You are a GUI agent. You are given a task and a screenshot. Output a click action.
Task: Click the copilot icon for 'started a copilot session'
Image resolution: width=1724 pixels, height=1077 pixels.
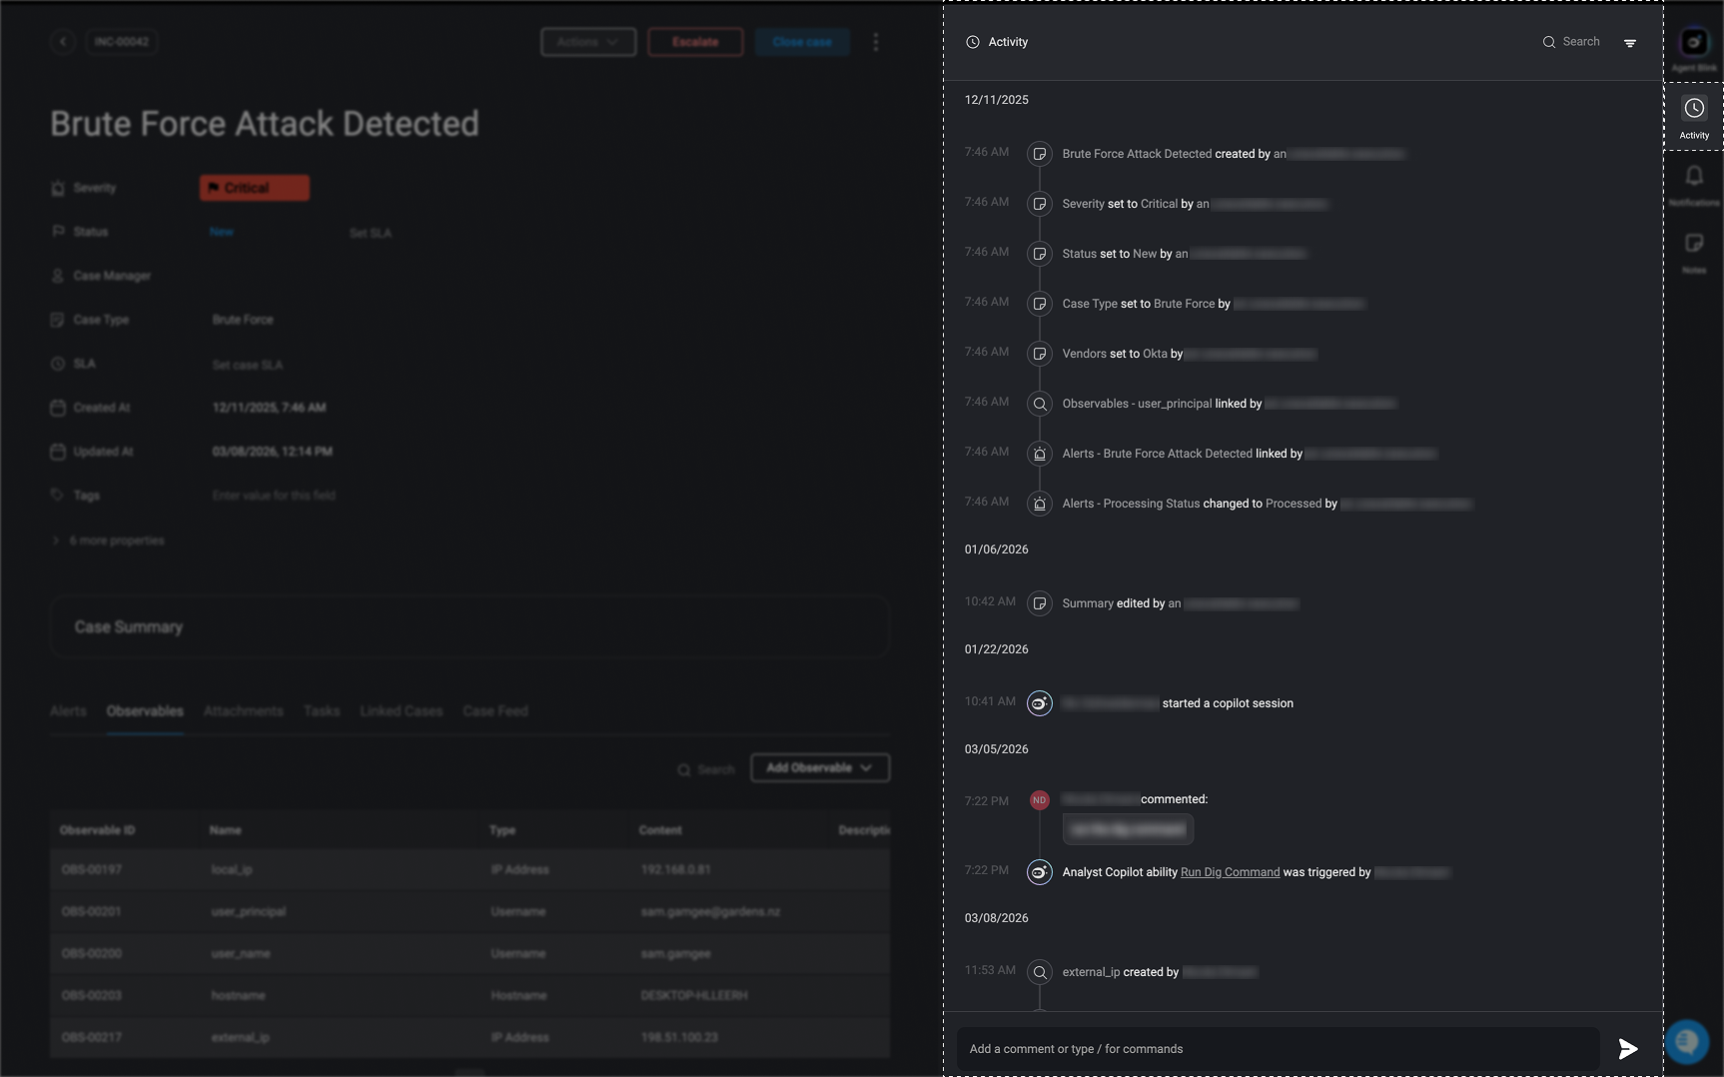tap(1040, 703)
